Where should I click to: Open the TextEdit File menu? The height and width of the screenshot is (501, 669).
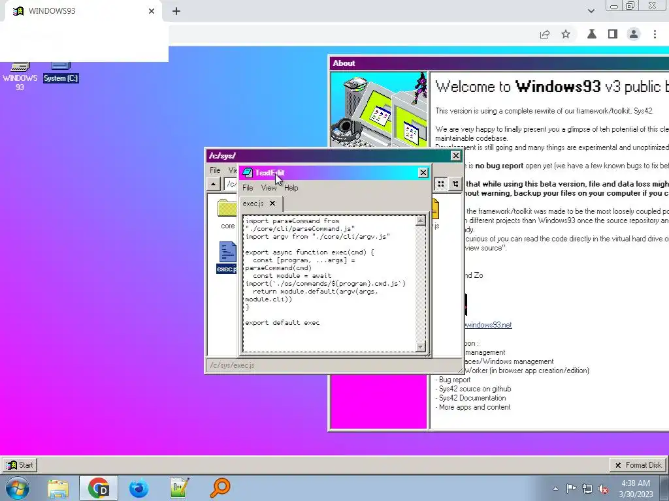(248, 188)
